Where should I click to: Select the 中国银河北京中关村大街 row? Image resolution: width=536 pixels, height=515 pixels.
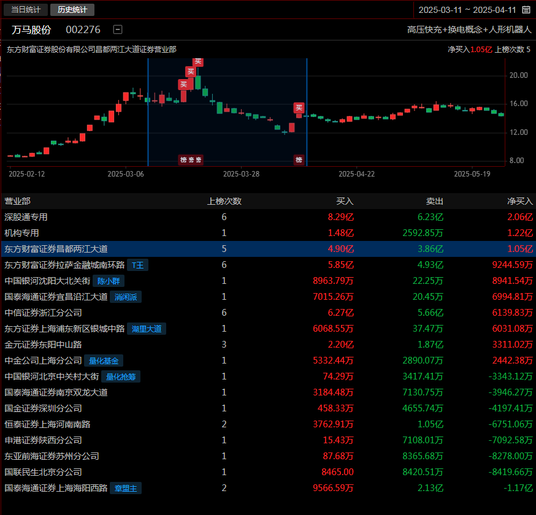point(268,376)
